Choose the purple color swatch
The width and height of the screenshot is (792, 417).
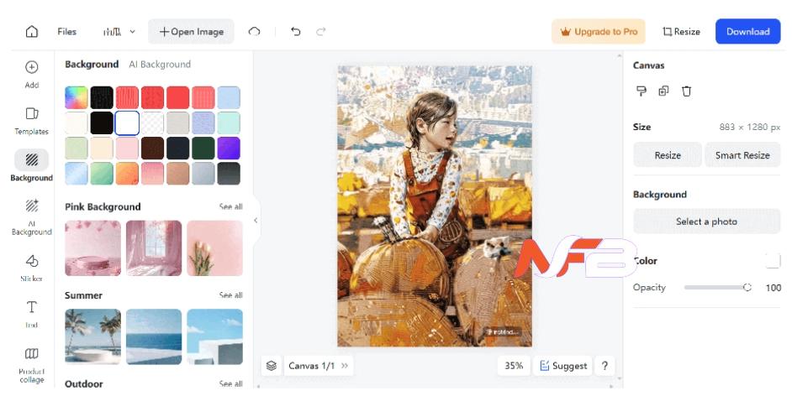click(x=229, y=149)
